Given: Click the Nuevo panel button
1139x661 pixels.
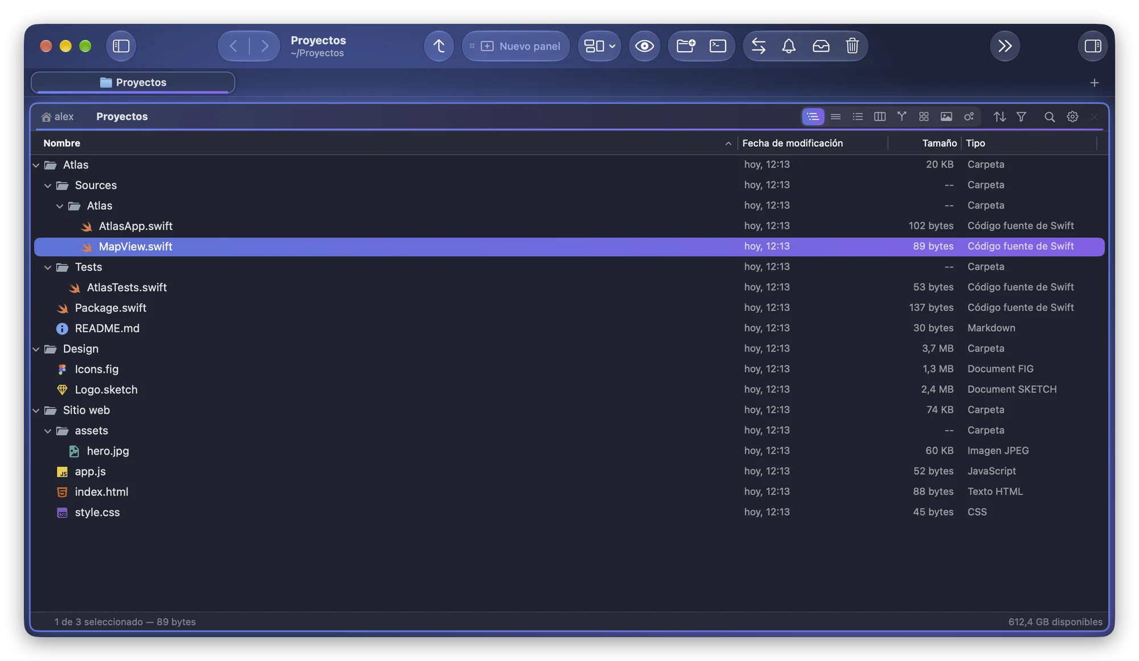Looking at the screenshot, I should pyautogui.click(x=515, y=46).
